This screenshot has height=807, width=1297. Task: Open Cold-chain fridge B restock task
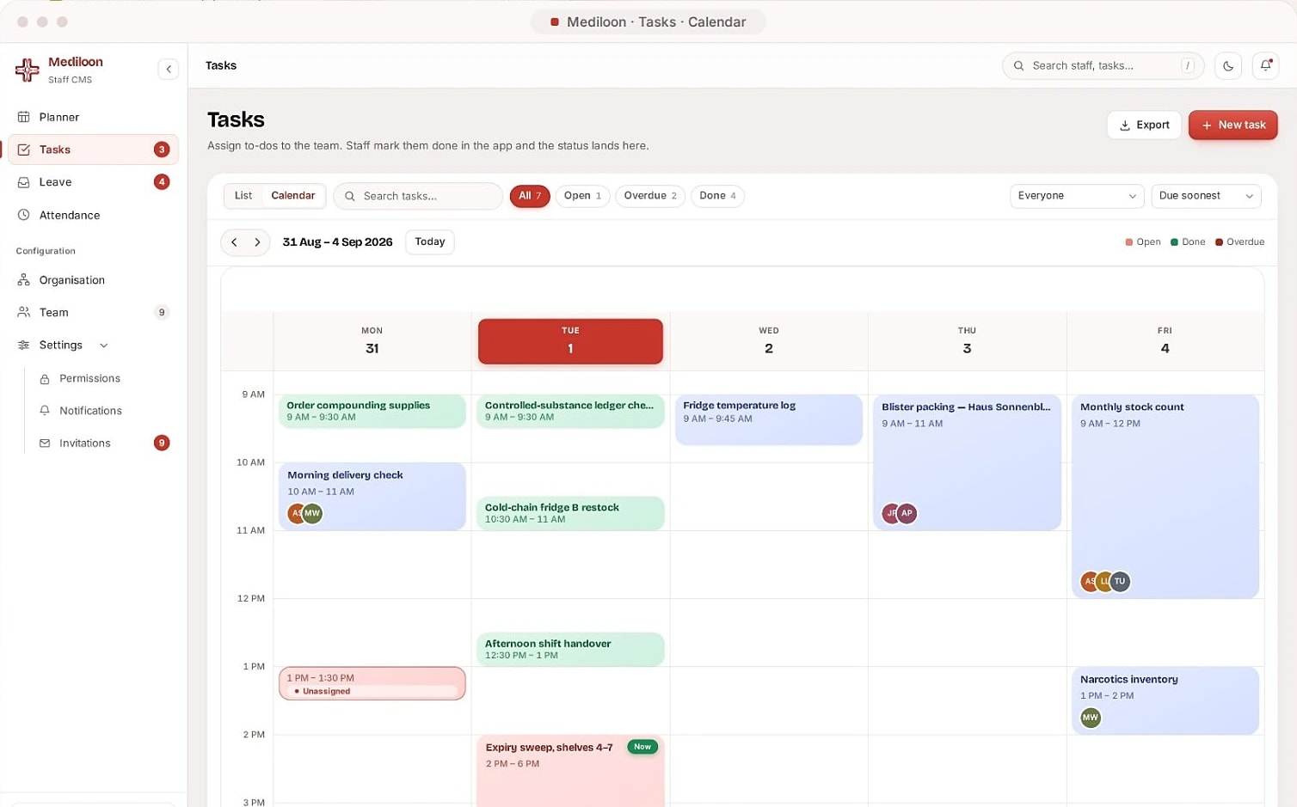(570, 513)
